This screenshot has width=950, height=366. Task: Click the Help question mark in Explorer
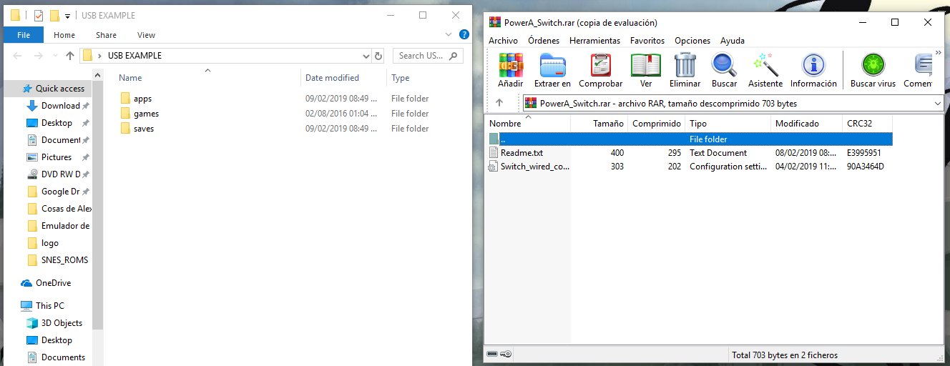click(x=464, y=35)
